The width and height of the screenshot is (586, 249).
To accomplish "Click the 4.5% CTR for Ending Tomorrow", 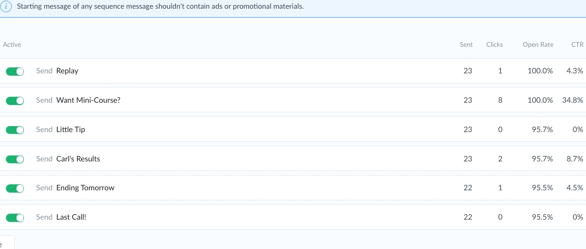I will point(575,188).
